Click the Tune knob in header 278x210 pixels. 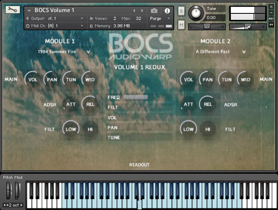196,13
